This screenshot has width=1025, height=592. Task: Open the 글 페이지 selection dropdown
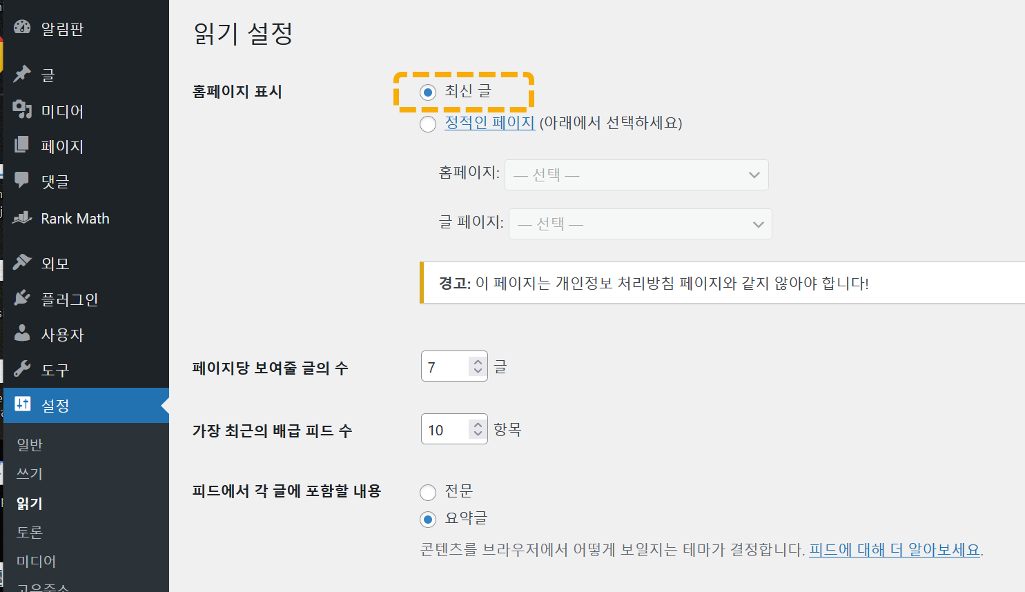(639, 224)
